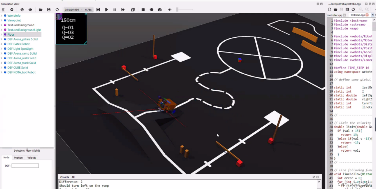Mute the simulation sound

tap(170, 10)
